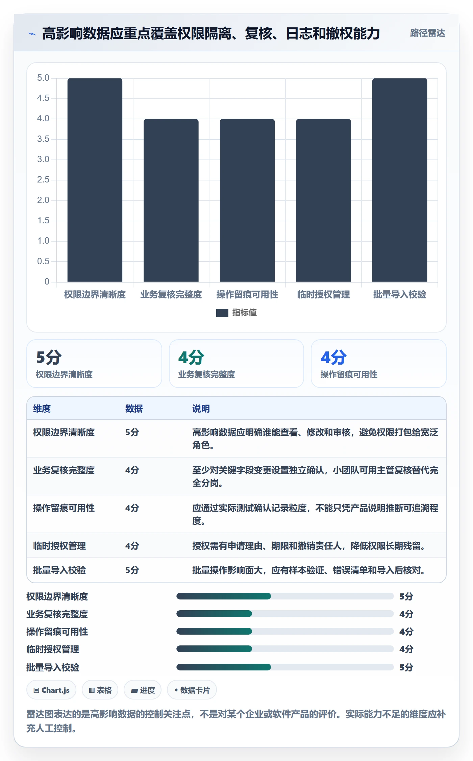The width and height of the screenshot is (473, 761).
Task: Click the 指标值 legend text
Action: [244, 313]
